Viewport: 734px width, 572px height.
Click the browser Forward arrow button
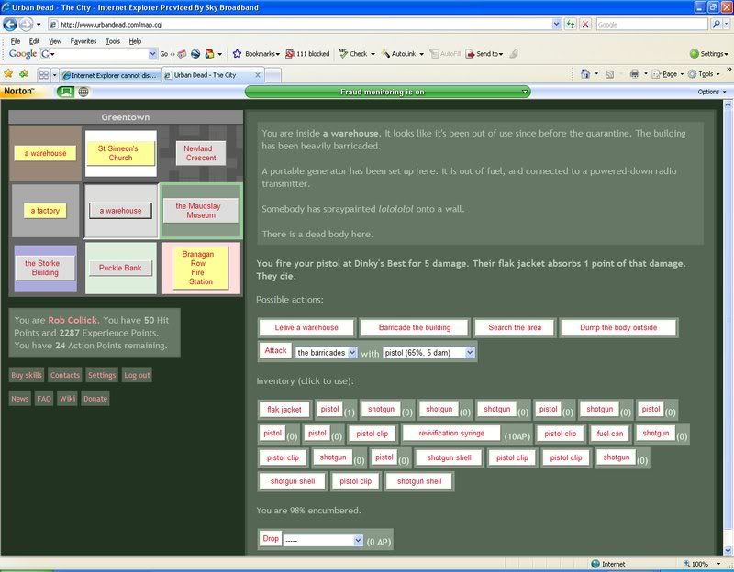pyautogui.click(x=26, y=24)
